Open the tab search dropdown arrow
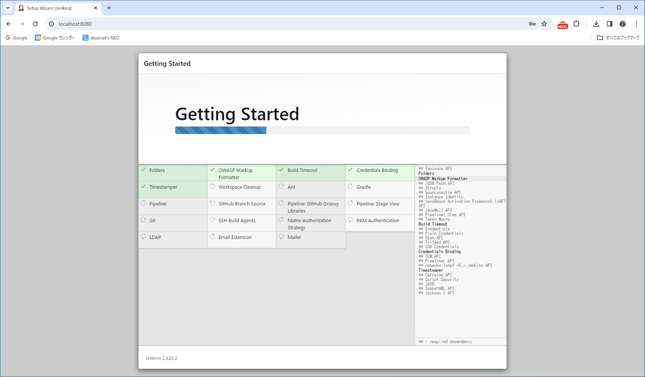Screen dimensions: 645x377 pyautogui.click(x=8, y=8)
